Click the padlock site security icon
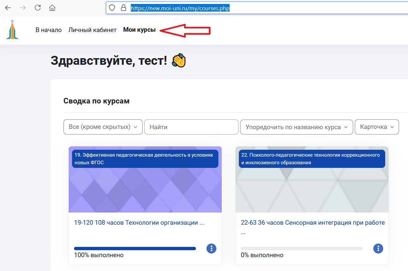Viewport: 408px width, 271px height. point(124,8)
